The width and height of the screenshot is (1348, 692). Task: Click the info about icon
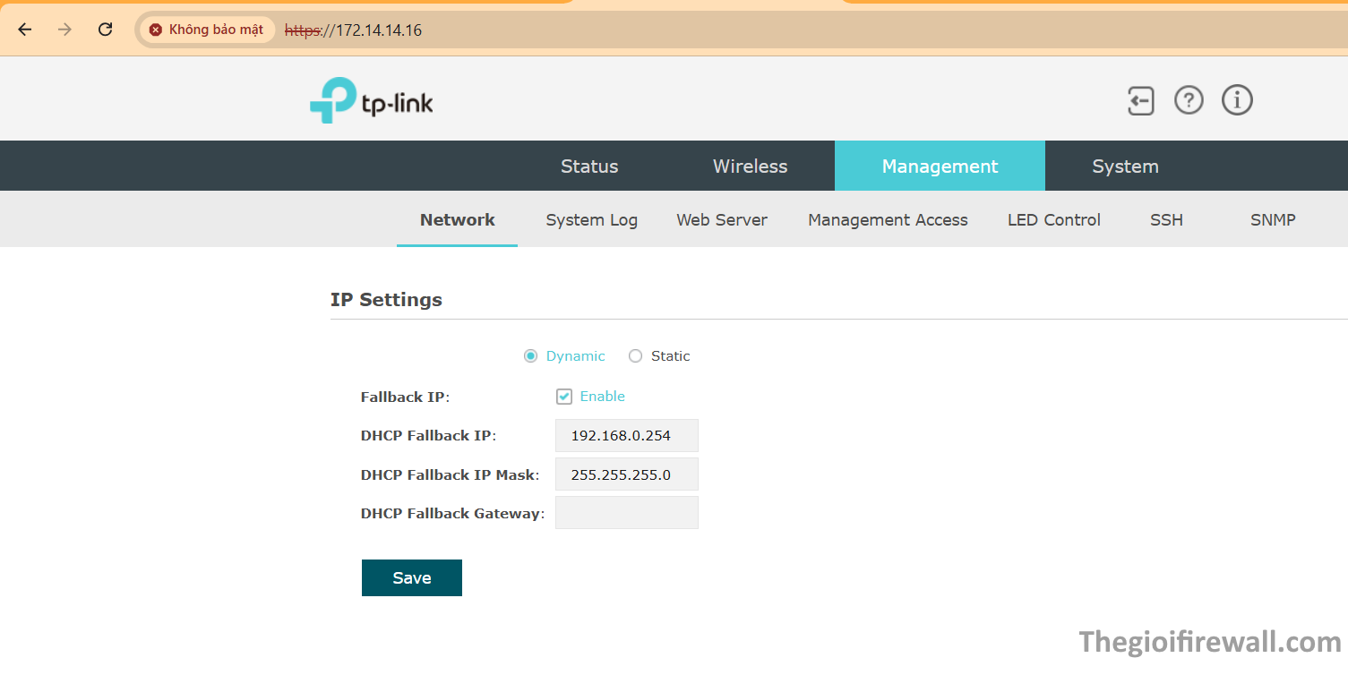(1237, 100)
